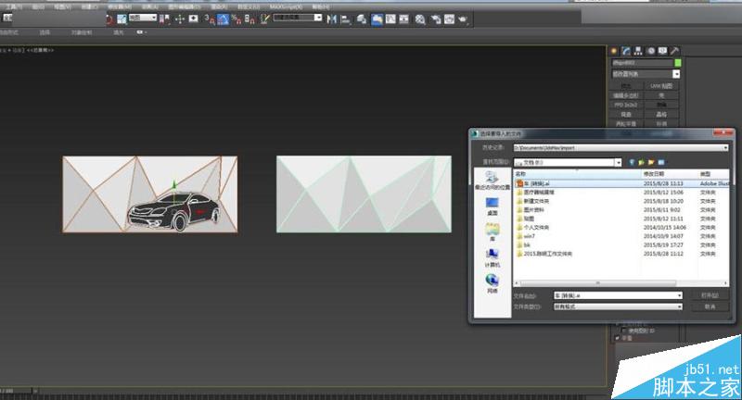Expand the history path dropdown in dialog

pyautogui.click(x=726, y=146)
